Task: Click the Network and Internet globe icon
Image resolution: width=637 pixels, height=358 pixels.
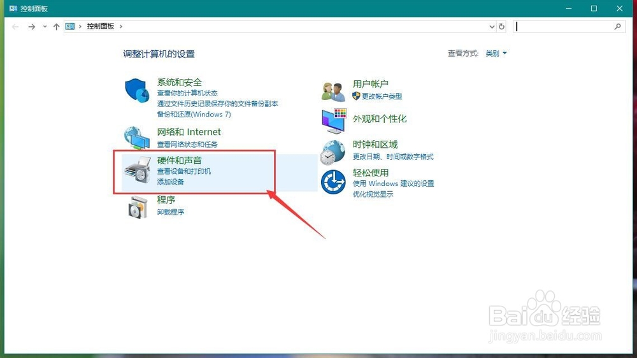Action: [x=137, y=138]
